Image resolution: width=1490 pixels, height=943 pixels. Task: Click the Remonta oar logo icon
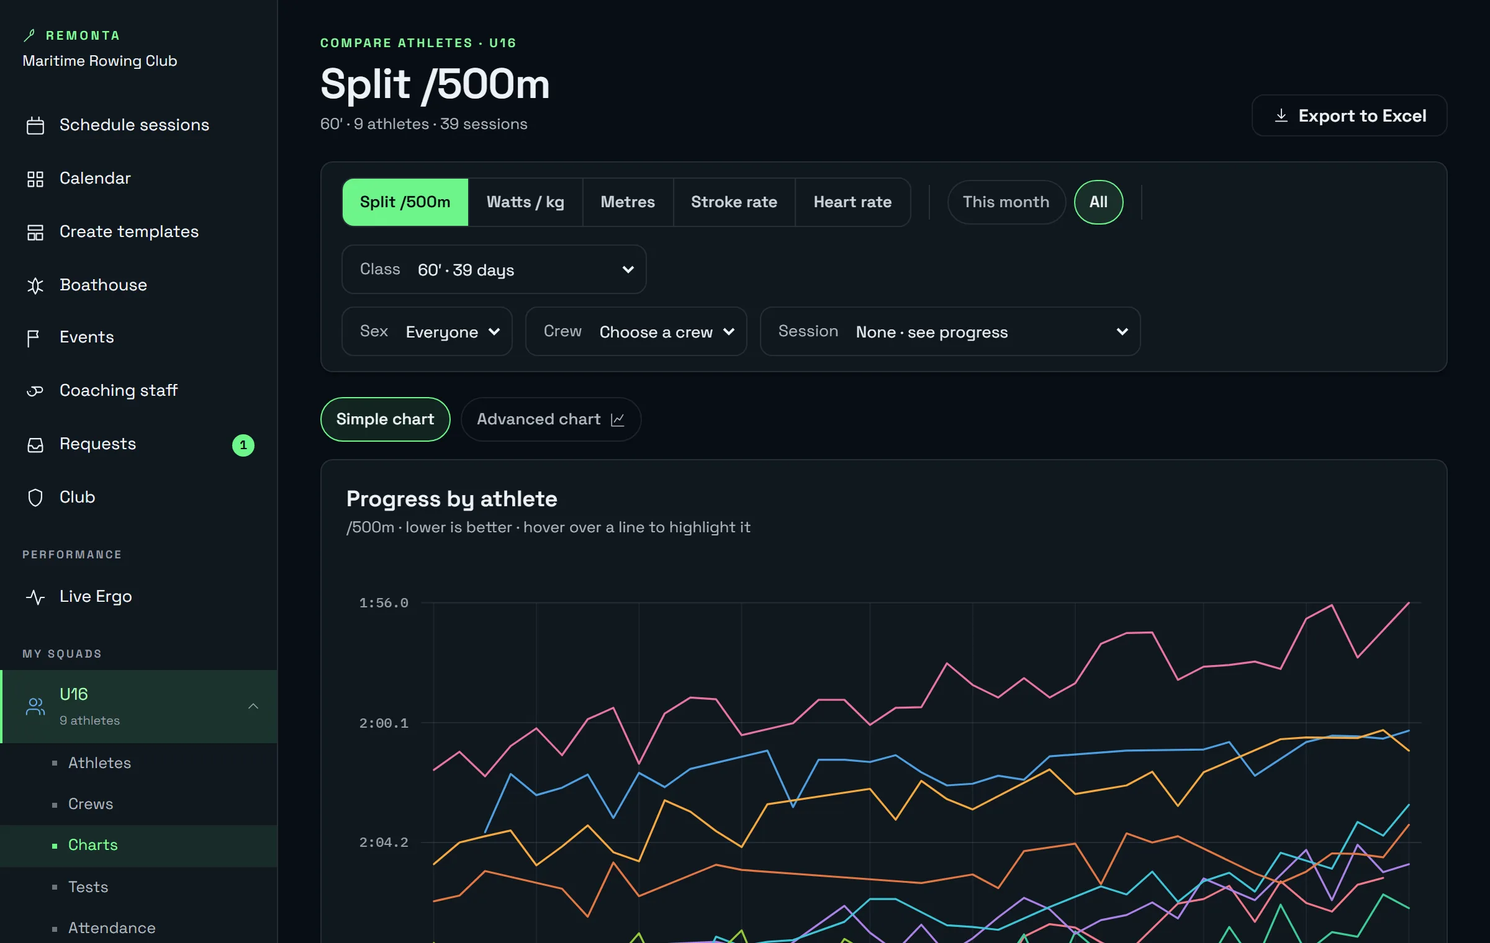(x=29, y=35)
